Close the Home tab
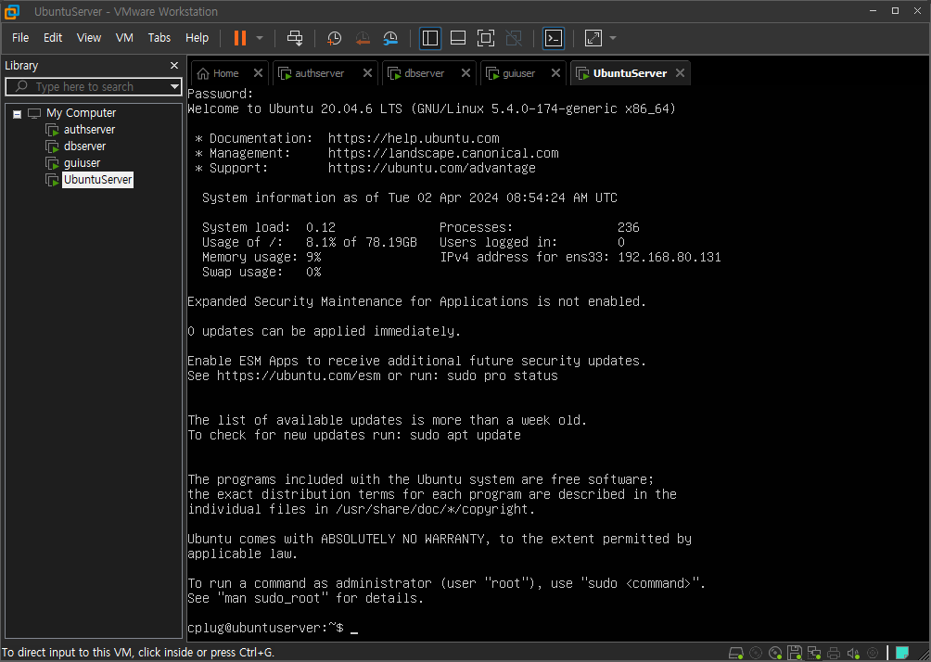Image resolution: width=931 pixels, height=662 pixels. click(x=258, y=72)
